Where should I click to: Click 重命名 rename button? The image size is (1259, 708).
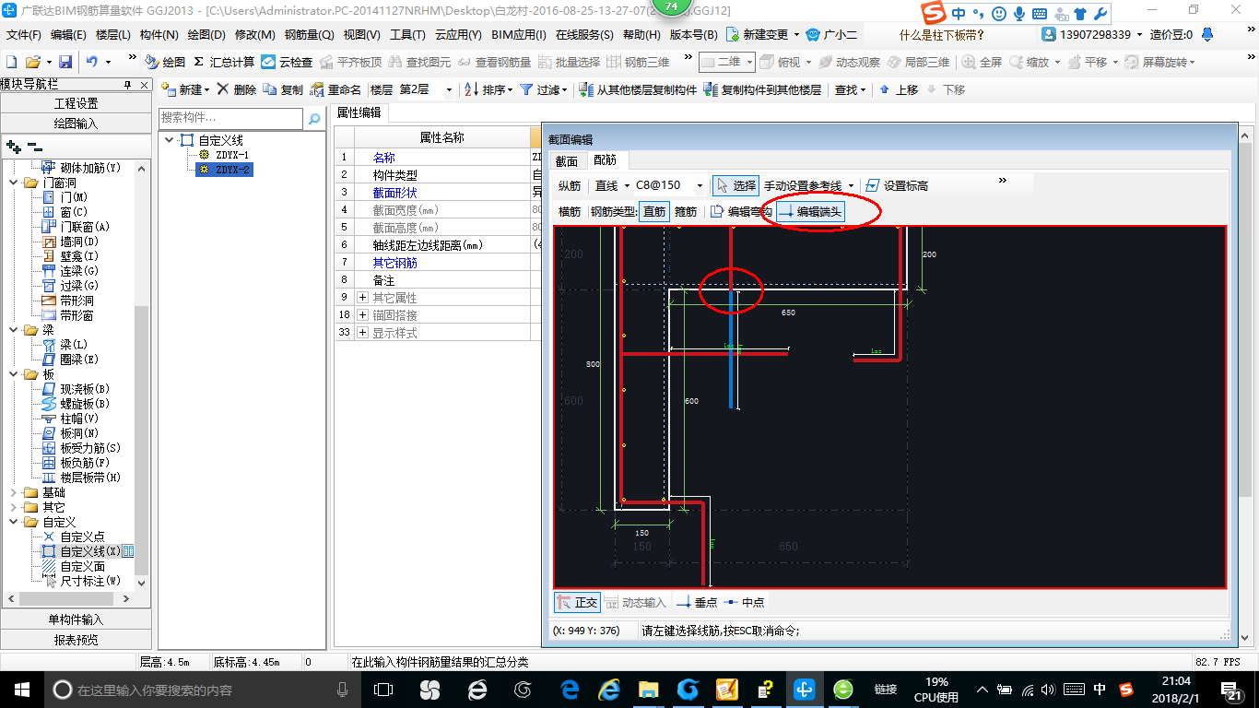[335, 89]
